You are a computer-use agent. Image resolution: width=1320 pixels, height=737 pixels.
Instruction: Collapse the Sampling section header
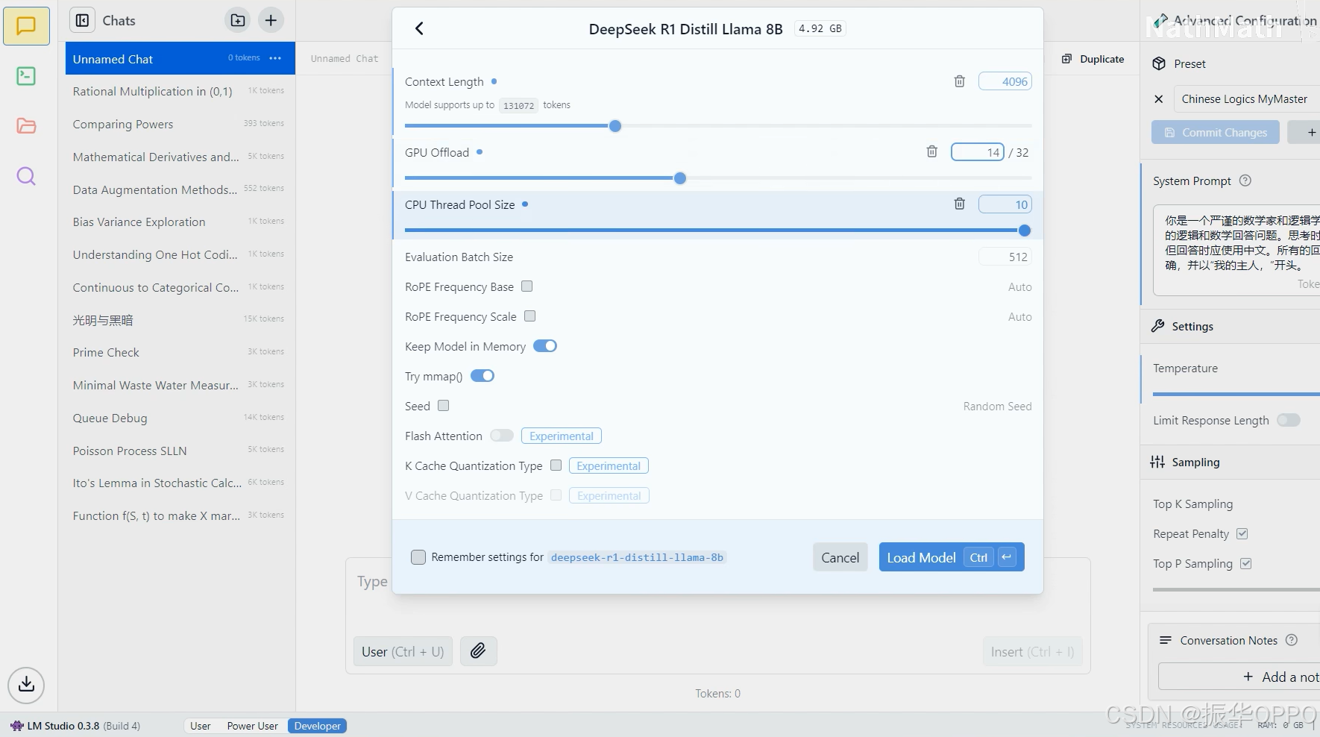pyautogui.click(x=1231, y=462)
